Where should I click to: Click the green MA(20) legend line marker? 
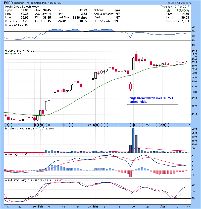(x=6, y=54)
